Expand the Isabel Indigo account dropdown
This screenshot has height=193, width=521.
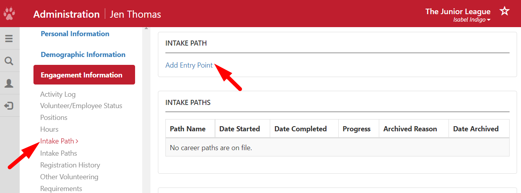pos(472,20)
